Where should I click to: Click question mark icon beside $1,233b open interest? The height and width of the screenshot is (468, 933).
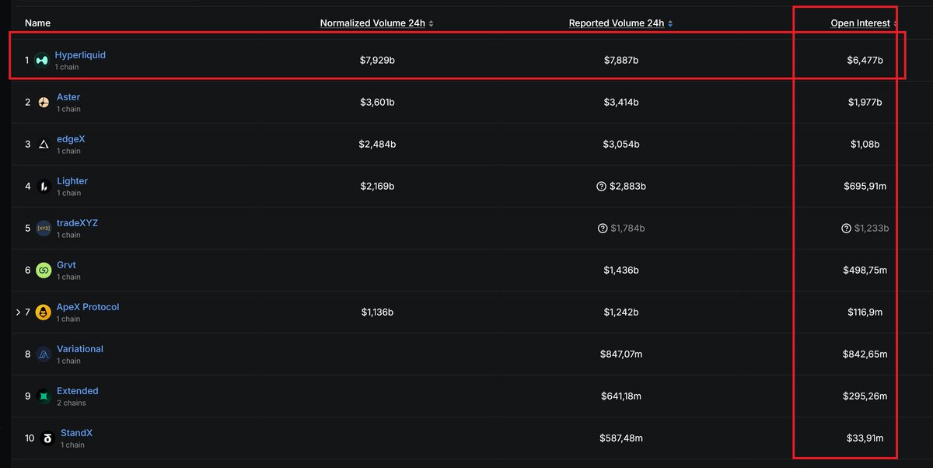pos(846,229)
